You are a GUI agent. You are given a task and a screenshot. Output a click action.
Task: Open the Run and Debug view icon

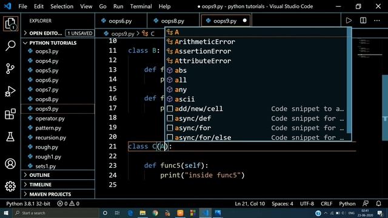(x=10, y=91)
